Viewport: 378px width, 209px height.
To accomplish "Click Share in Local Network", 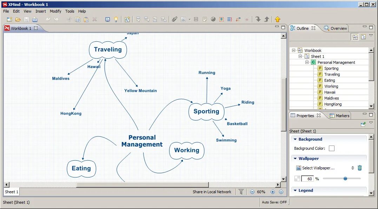I will click(212, 192).
